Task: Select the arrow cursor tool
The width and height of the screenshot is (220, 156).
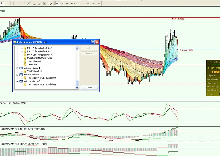Action: click(x=2, y=4)
